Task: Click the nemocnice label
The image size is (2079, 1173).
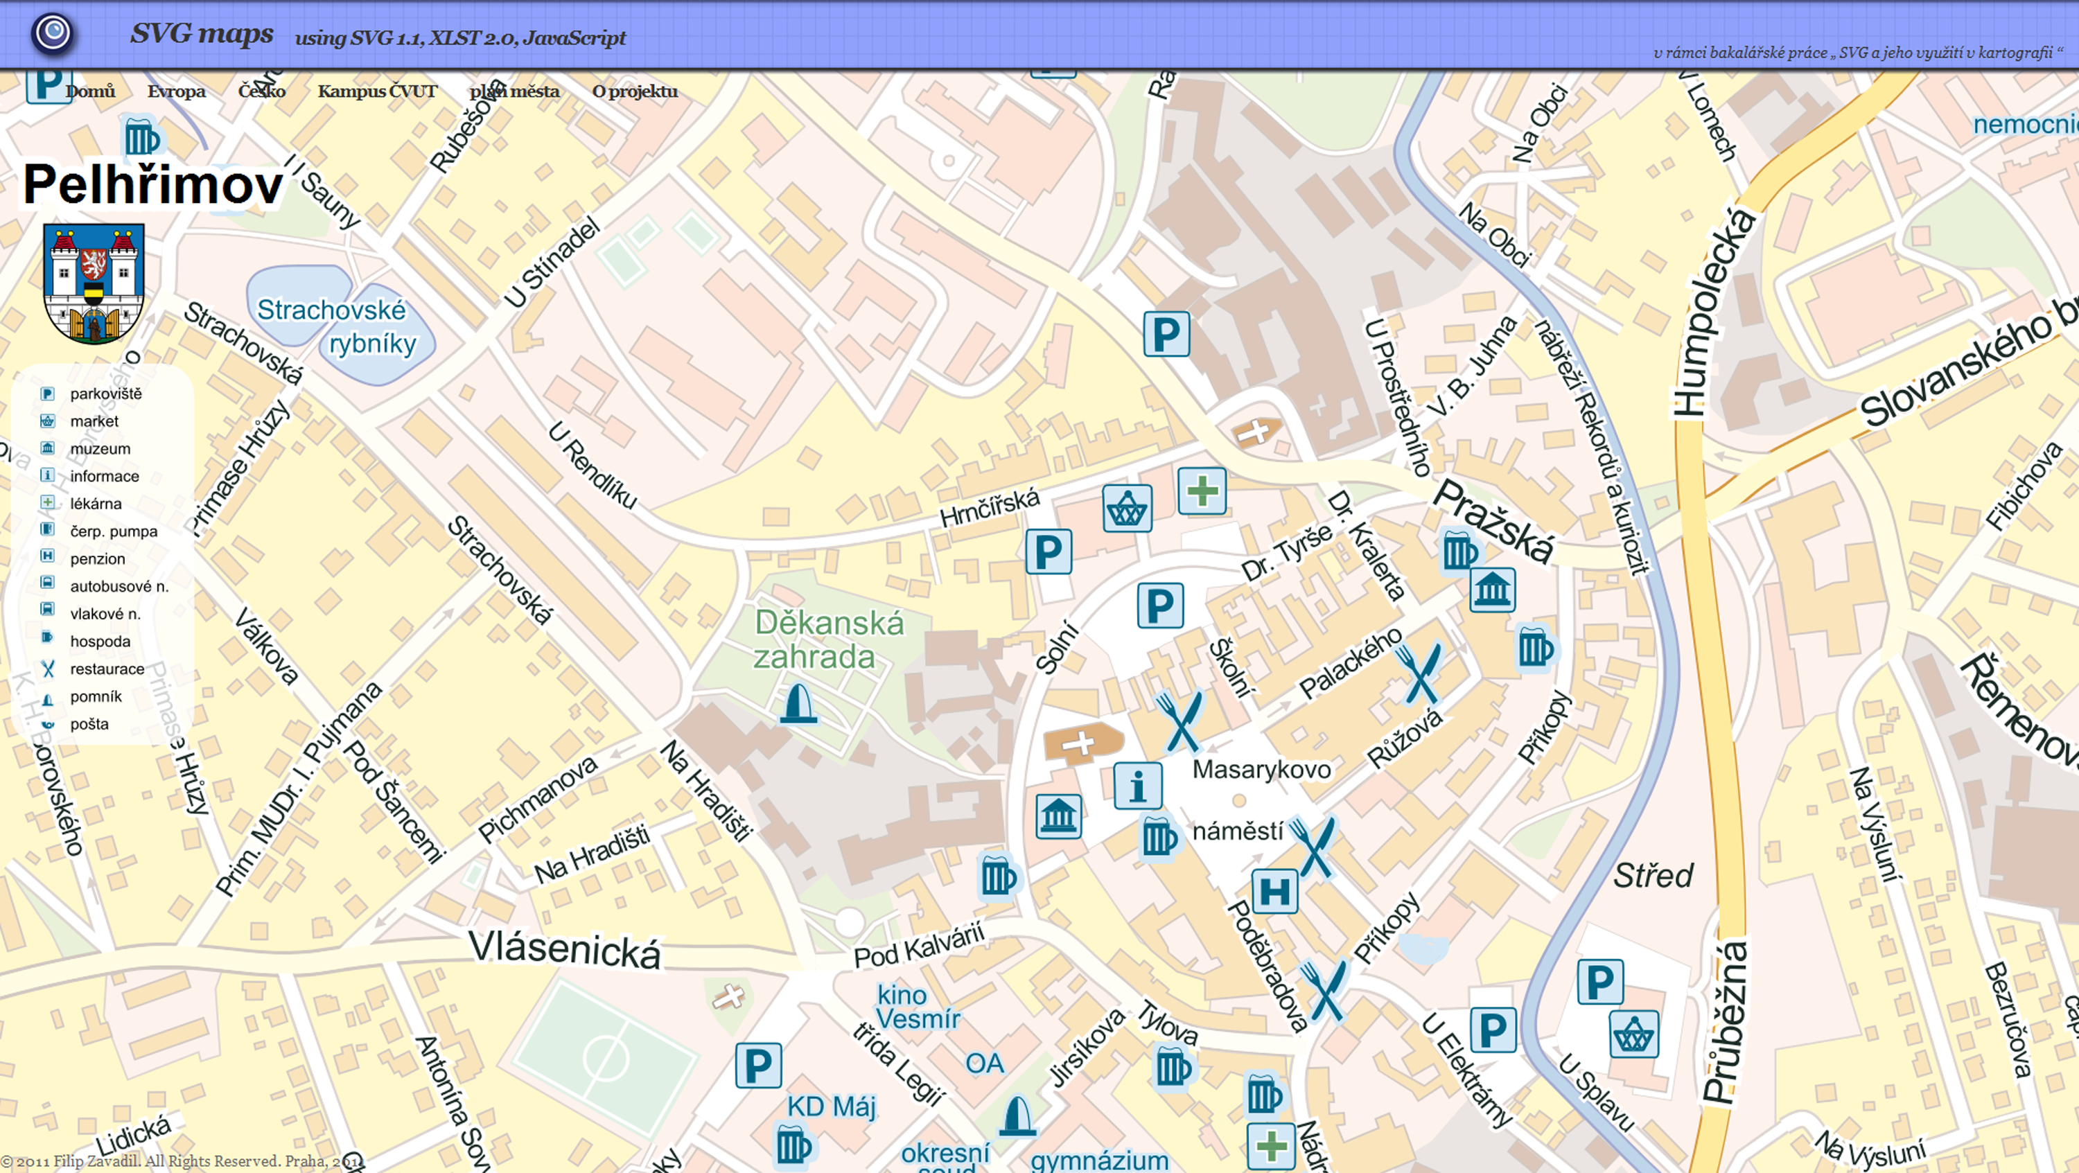Action: (2026, 124)
